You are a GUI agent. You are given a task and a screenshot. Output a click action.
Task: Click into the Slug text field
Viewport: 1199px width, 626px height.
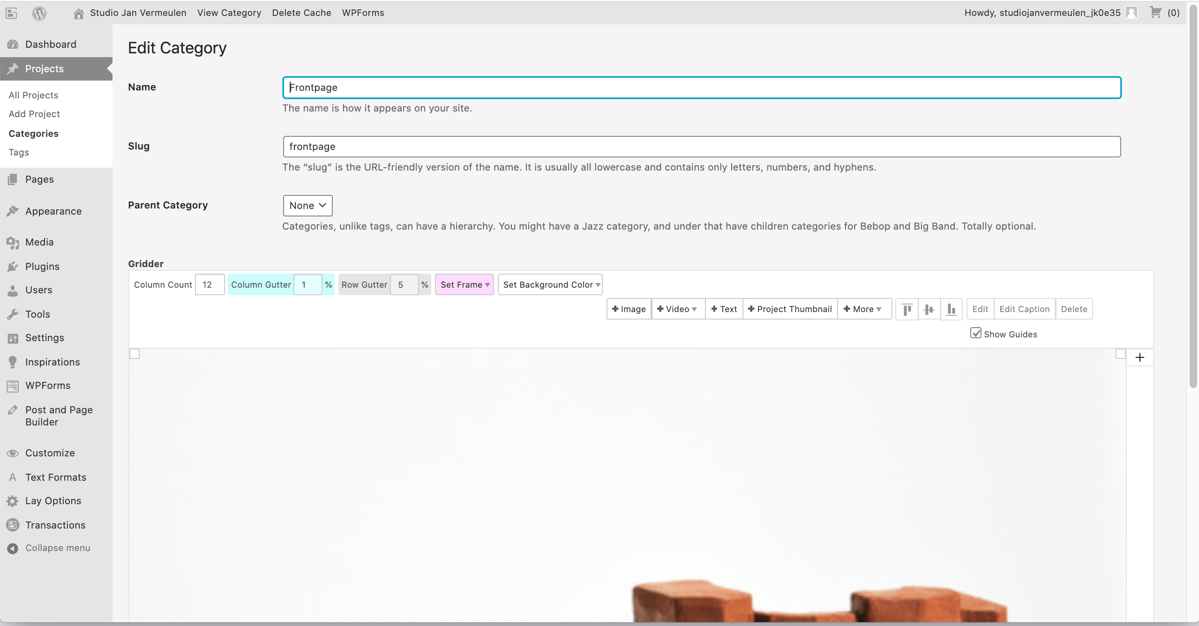[701, 147]
